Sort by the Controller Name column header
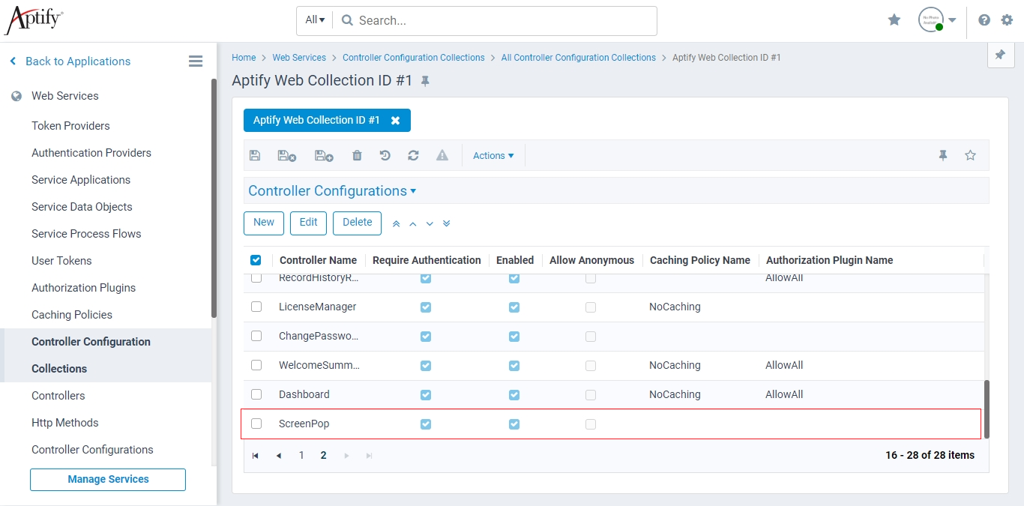1024x506 pixels. tap(318, 260)
